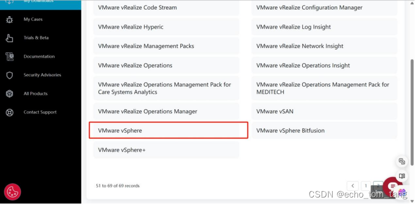This screenshot has height=204, width=415.
Task: Open the red chat bubble widget
Action: click(393, 187)
